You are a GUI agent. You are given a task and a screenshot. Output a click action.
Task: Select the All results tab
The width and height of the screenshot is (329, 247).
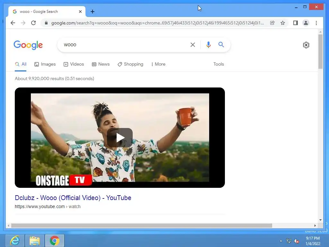tap(21, 64)
